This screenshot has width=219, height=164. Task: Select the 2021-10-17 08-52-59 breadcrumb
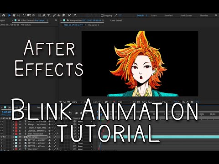(73, 25)
